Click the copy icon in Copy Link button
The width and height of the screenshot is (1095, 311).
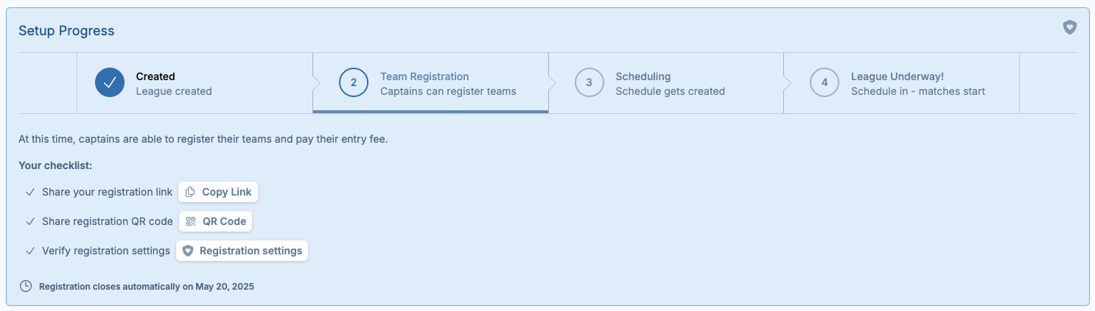tap(190, 192)
